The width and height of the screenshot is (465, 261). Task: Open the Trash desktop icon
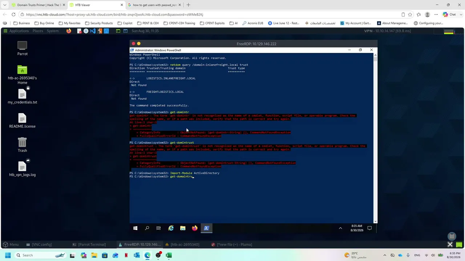tap(22, 145)
